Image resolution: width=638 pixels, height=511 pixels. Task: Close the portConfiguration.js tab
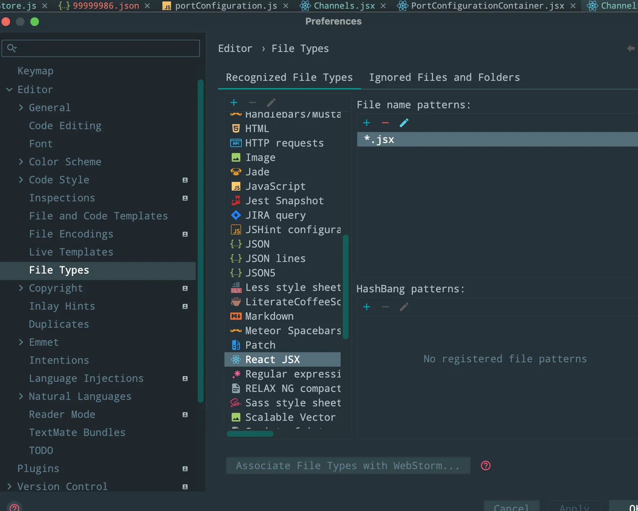[286, 6]
